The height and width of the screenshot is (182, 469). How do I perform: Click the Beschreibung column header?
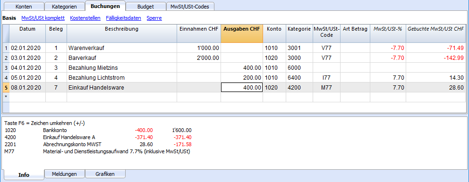122,33
